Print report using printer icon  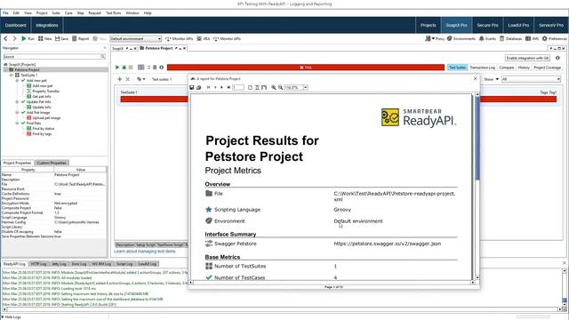point(199,87)
